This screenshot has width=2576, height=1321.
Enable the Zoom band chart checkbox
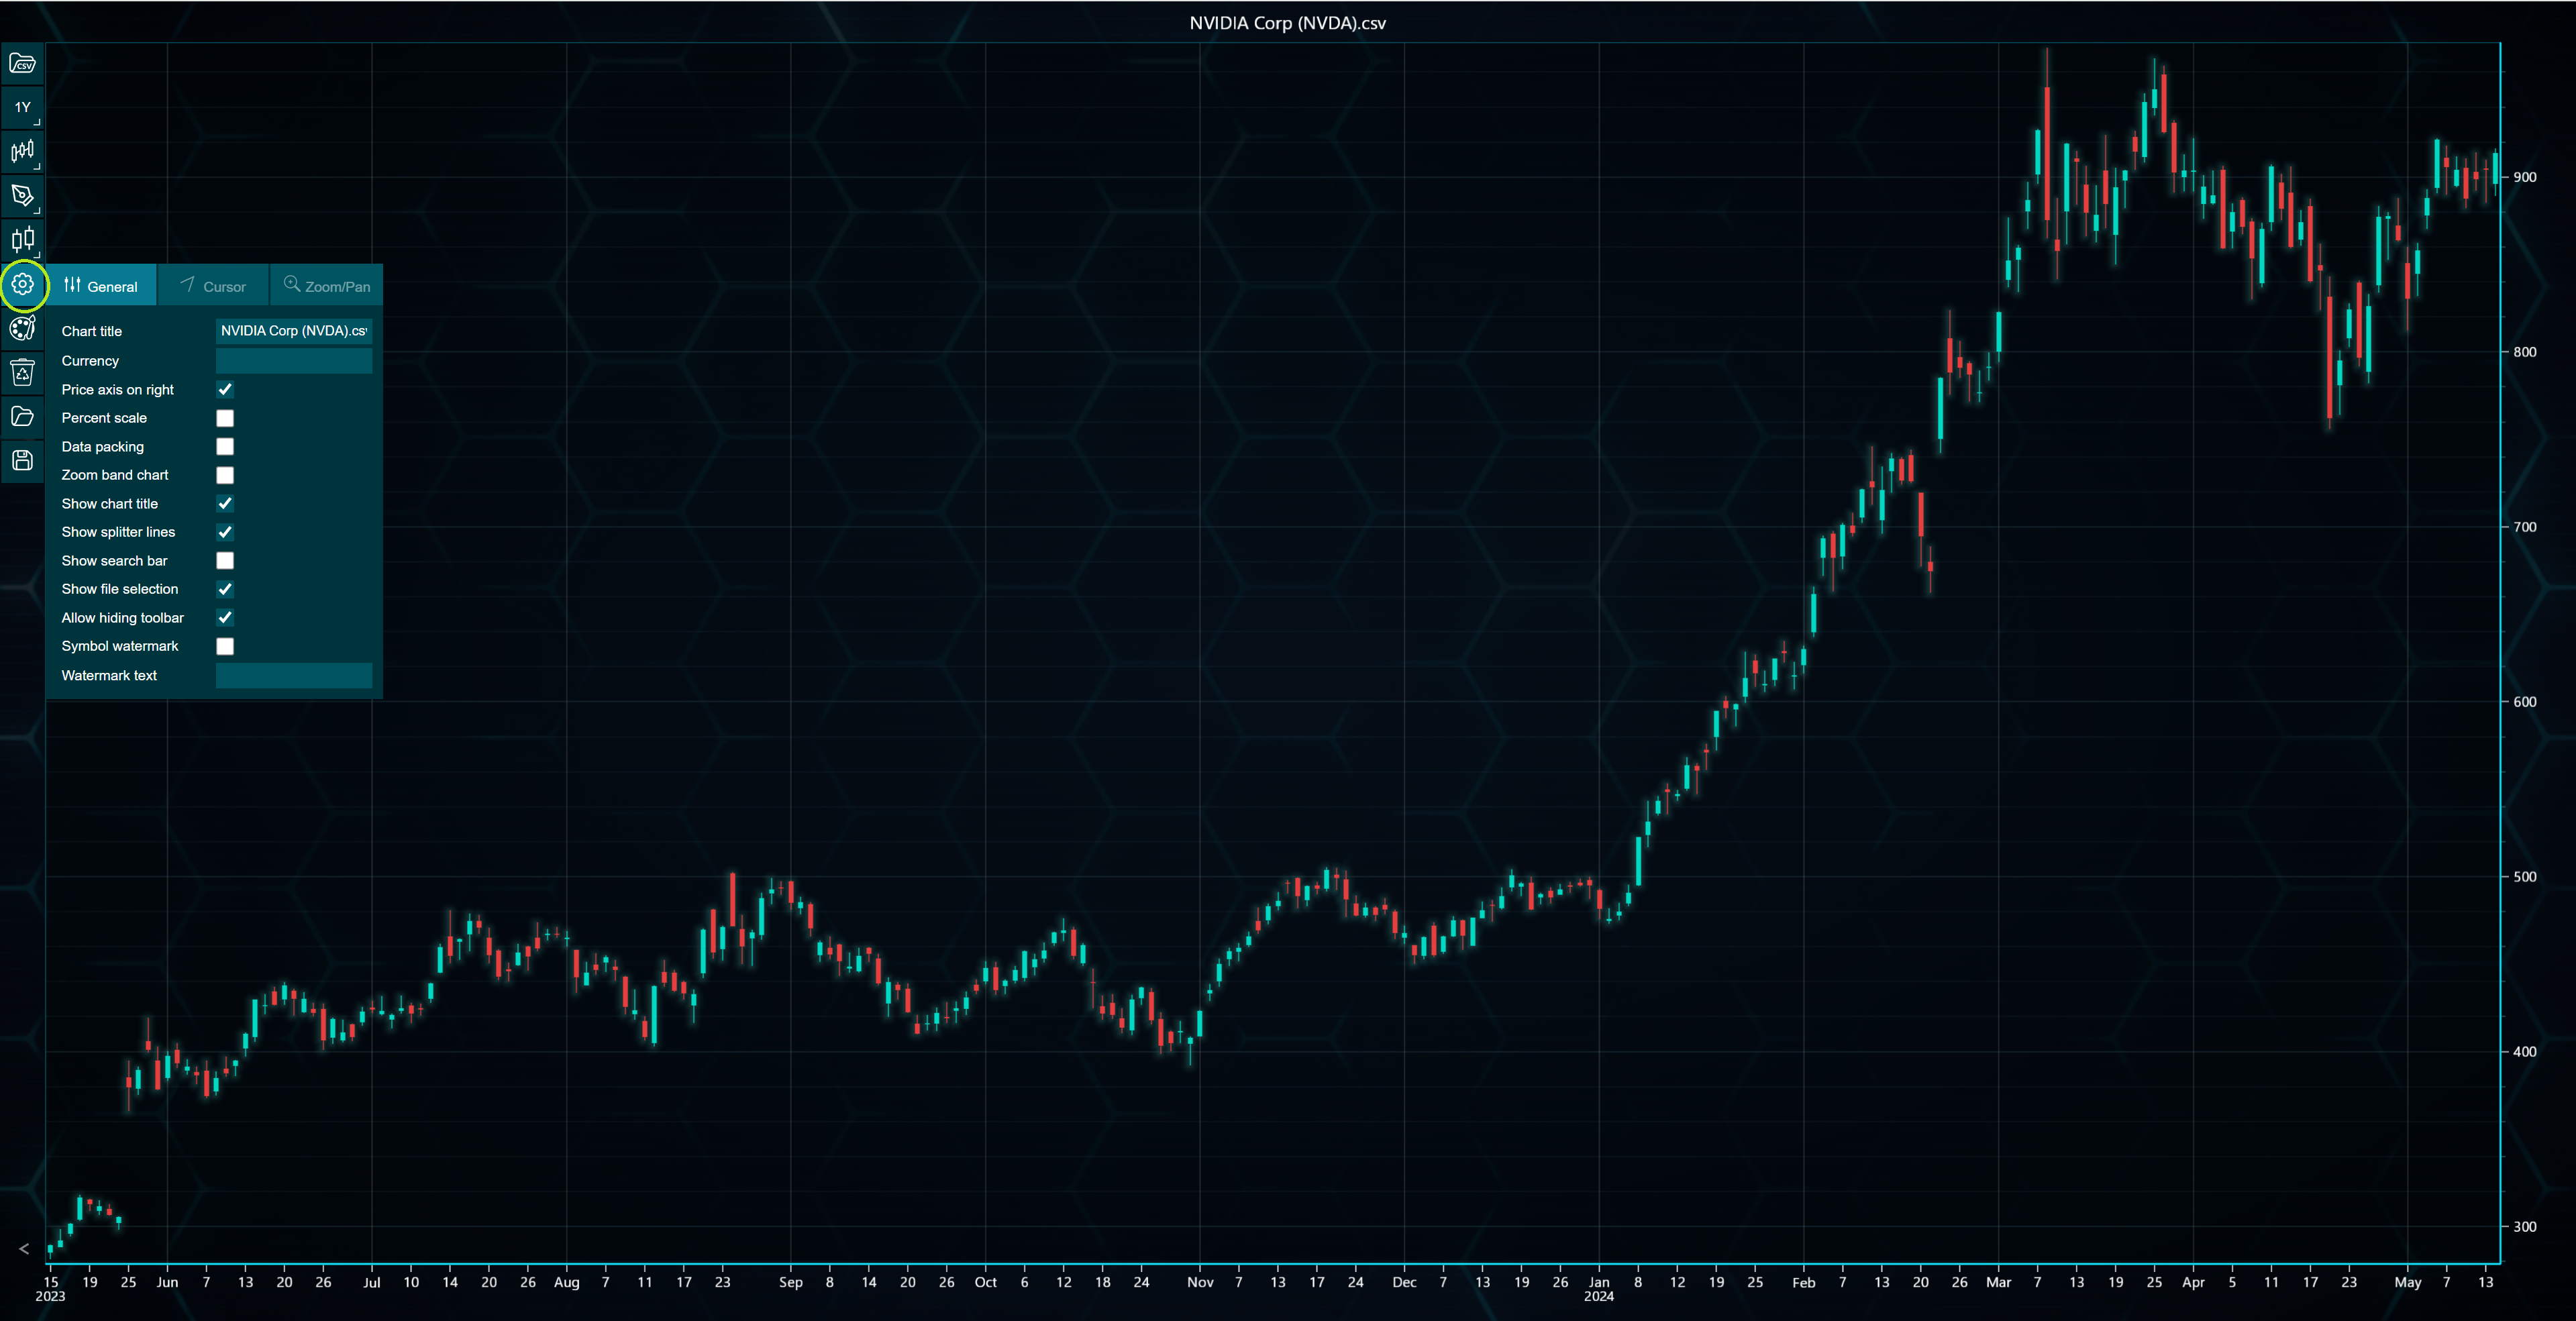coord(225,475)
